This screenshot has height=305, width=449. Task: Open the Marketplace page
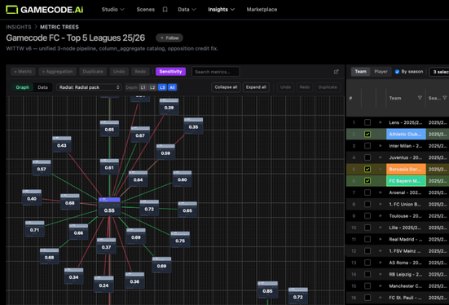(262, 10)
